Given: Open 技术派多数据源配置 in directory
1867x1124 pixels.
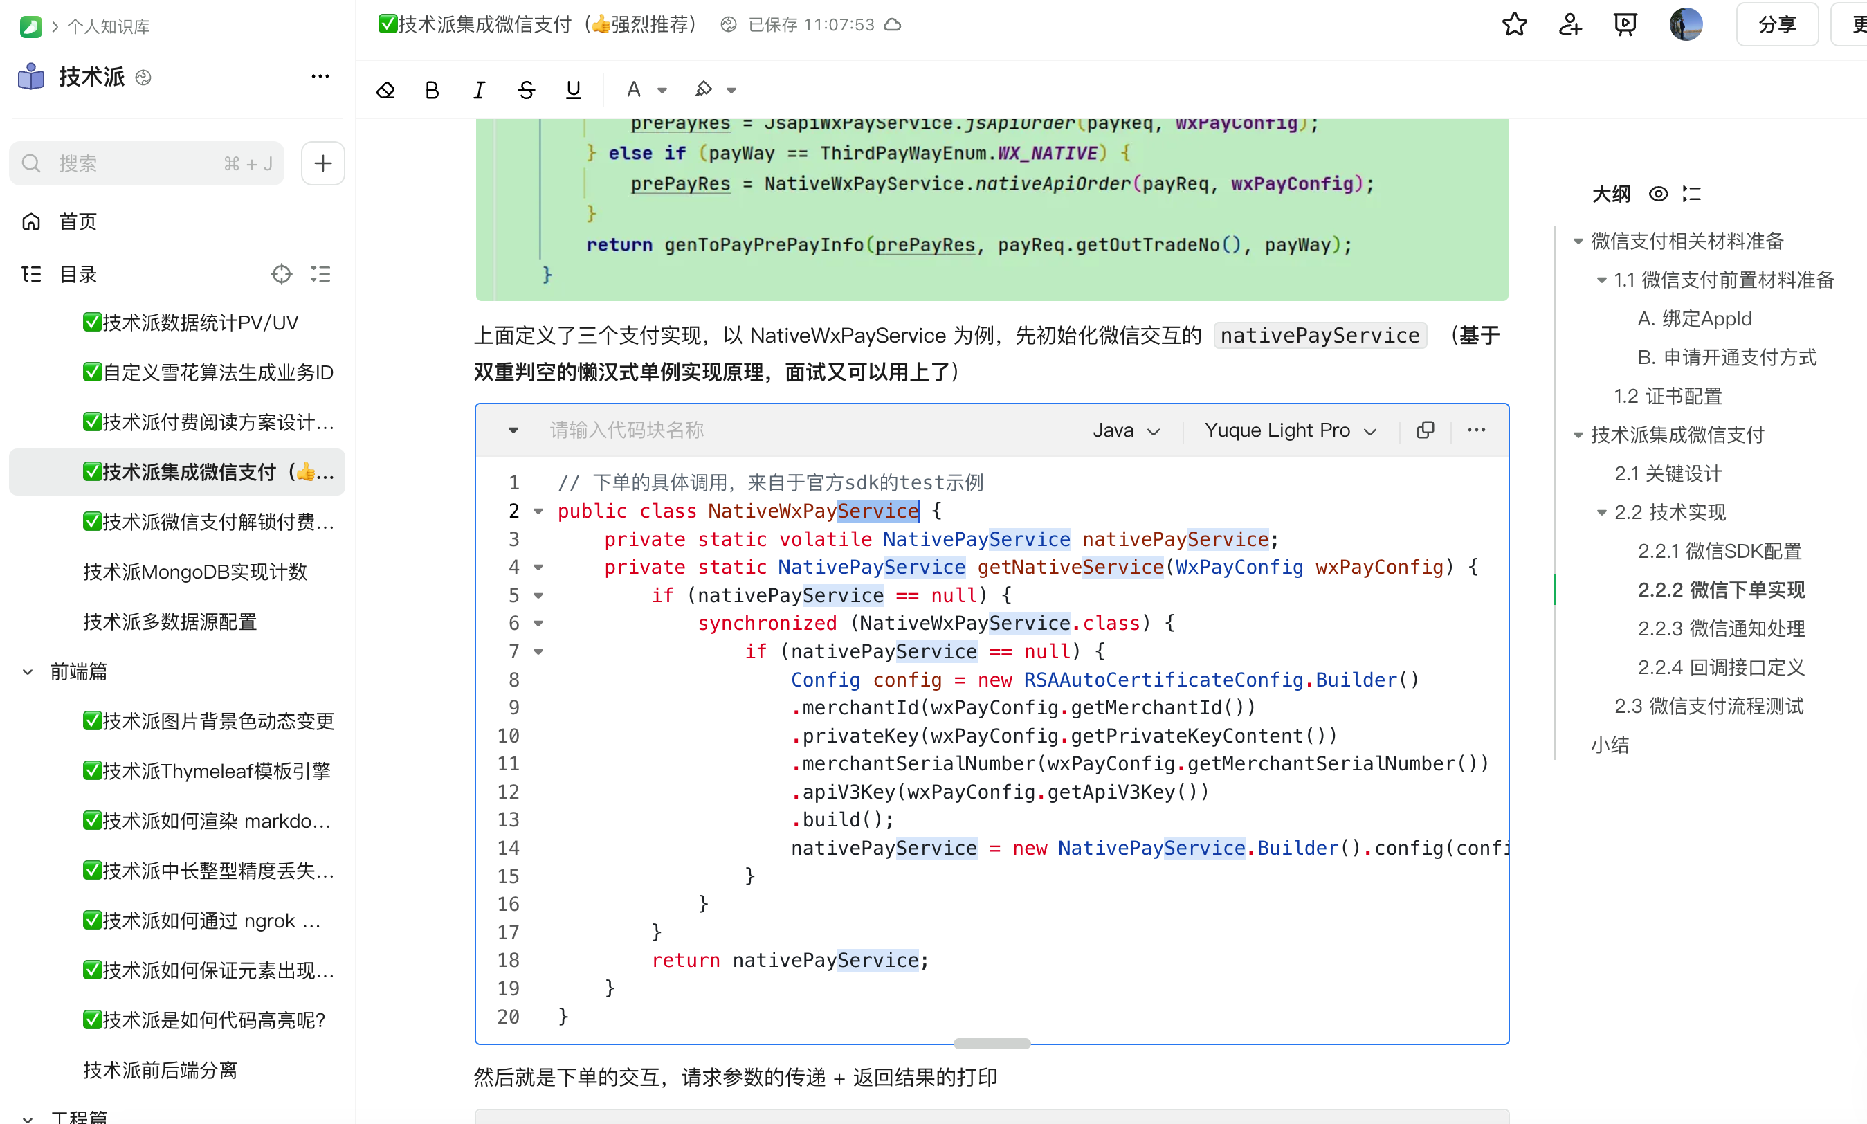Looking at the screenshot, I should (x=170, y=622).
